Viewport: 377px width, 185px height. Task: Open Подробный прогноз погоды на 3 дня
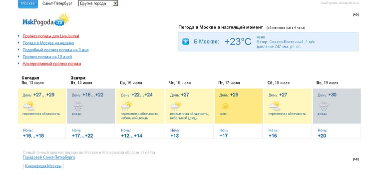(x=55, y=50)
